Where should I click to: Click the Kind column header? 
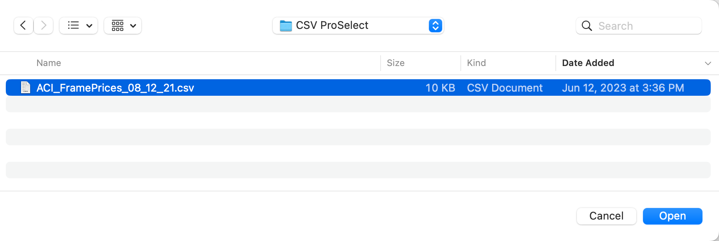click(476, 63)
